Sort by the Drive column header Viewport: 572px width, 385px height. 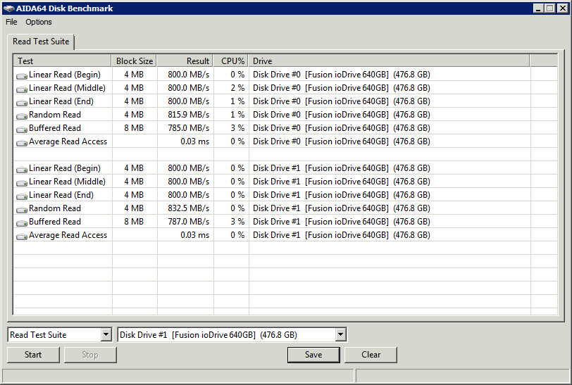[389, 61]
